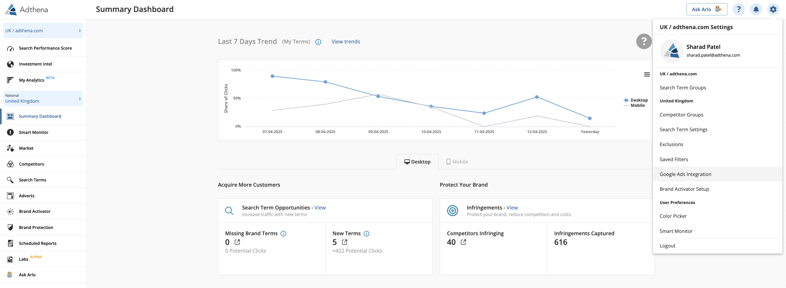
Task: Open Google Ads Integration
Action: click(x=717, y=174)
